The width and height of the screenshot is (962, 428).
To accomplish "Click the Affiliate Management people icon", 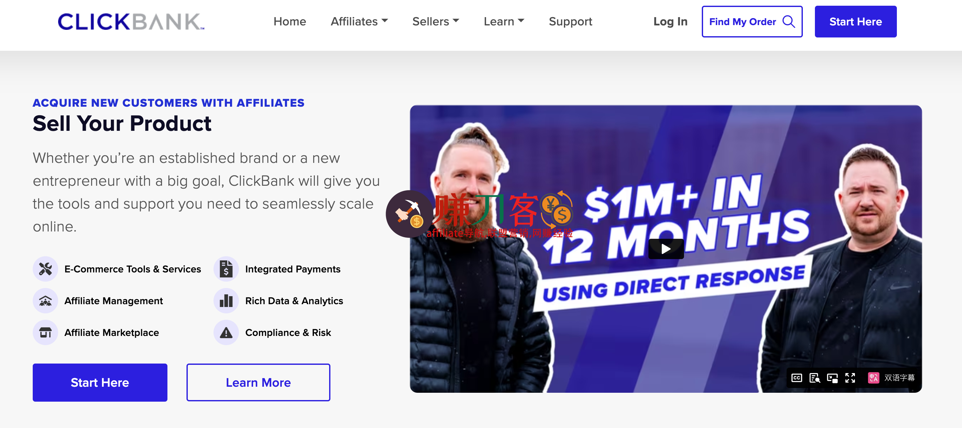I will (45, 300).
